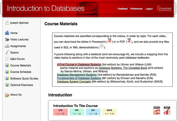Click the Feedback link in header
This screenshot has width=177, height=121.
click(x=123, y=9)
